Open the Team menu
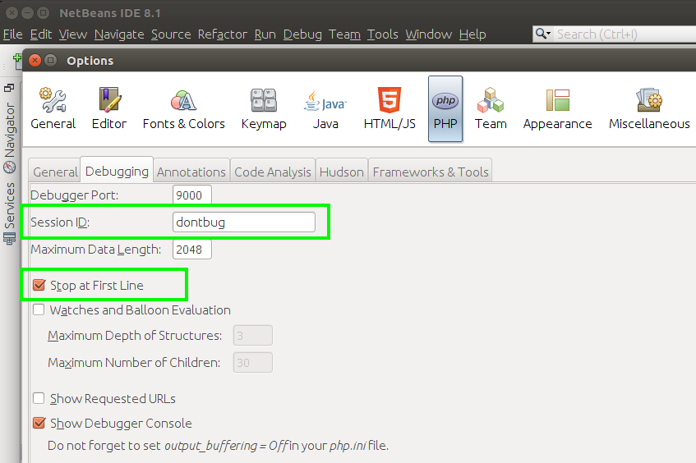This screenshot has width=696, height=463. point(344,34)
